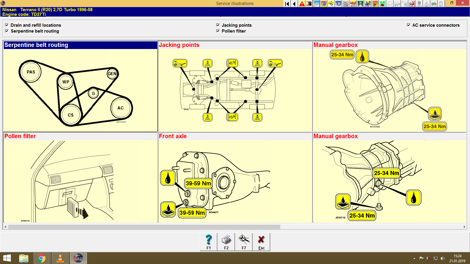Viewport: 470px width, 264px height.
Task: Print illustrations using the F2 printer icon
Action: [x=226, y=242]
